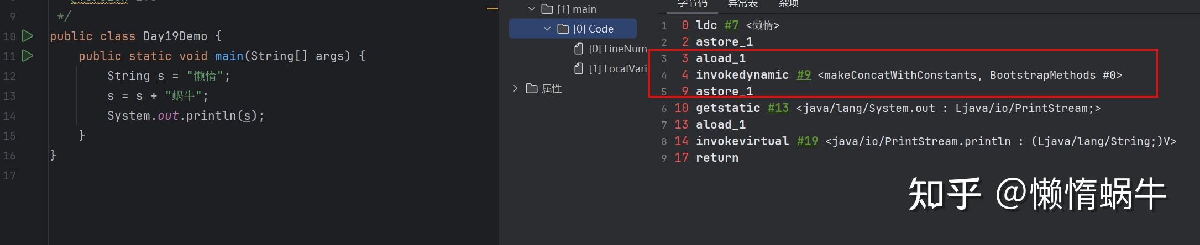Collapse the [0] Code tree node
This screenshot has height=245, width=1200.
tap(547, 29)
